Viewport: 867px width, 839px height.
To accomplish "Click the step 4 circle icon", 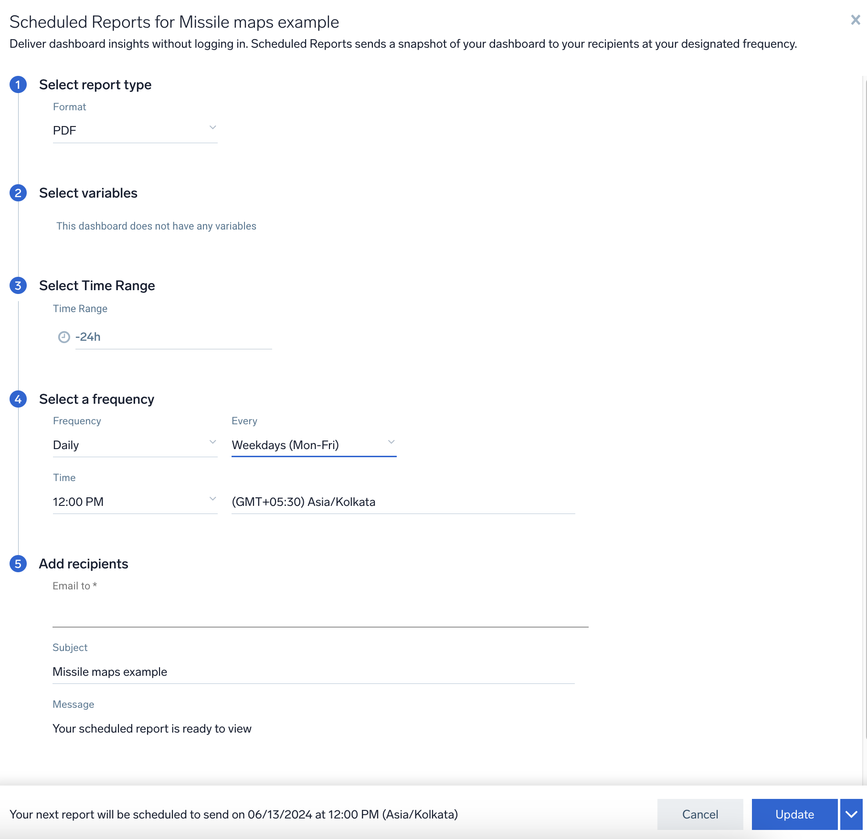I will tap(18, 399).
